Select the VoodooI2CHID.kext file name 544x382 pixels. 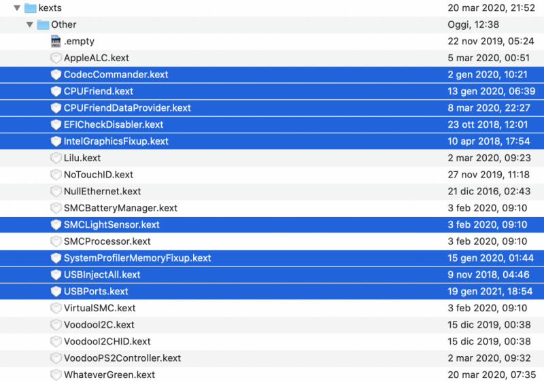[107, 341]
